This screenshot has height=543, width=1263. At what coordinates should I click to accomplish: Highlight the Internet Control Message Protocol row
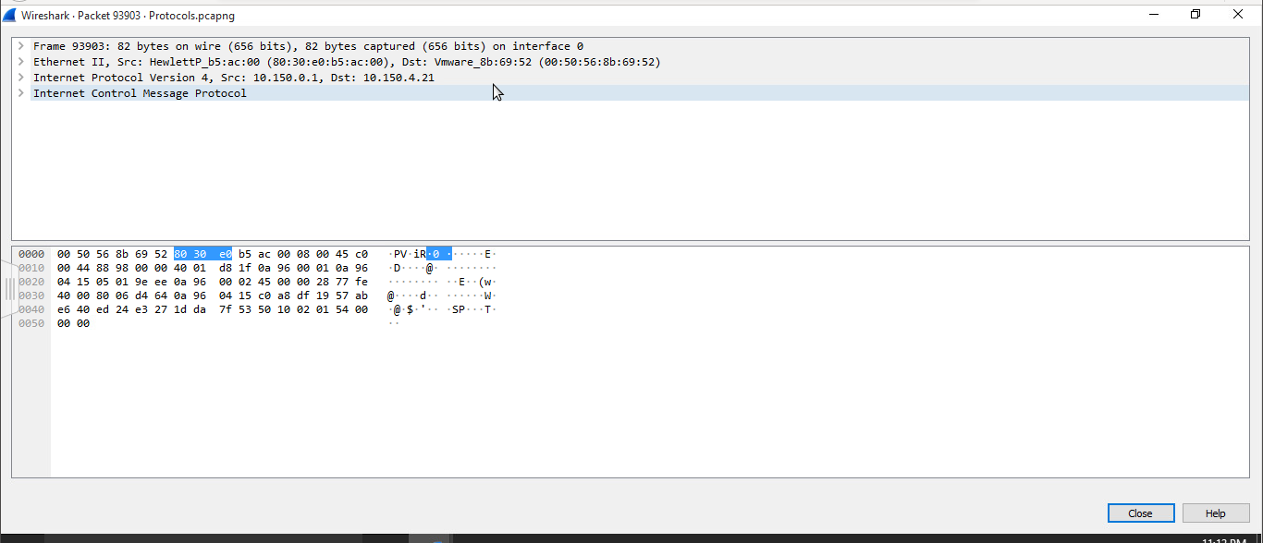pos(139,92)
